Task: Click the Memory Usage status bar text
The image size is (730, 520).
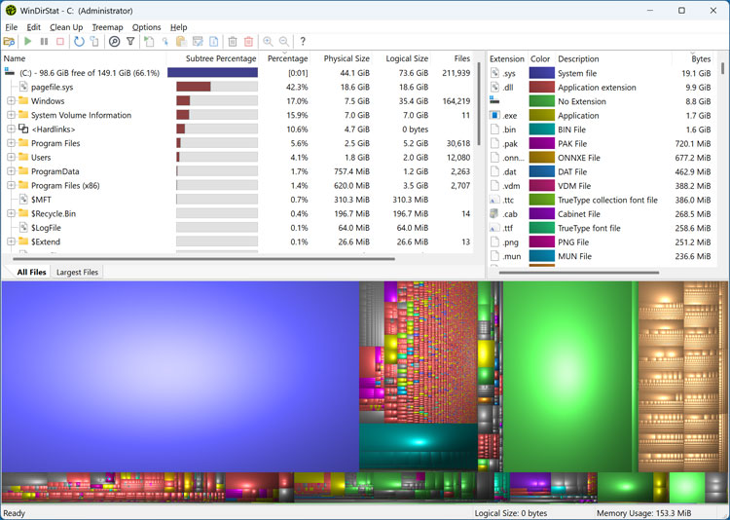Action: 644,513
